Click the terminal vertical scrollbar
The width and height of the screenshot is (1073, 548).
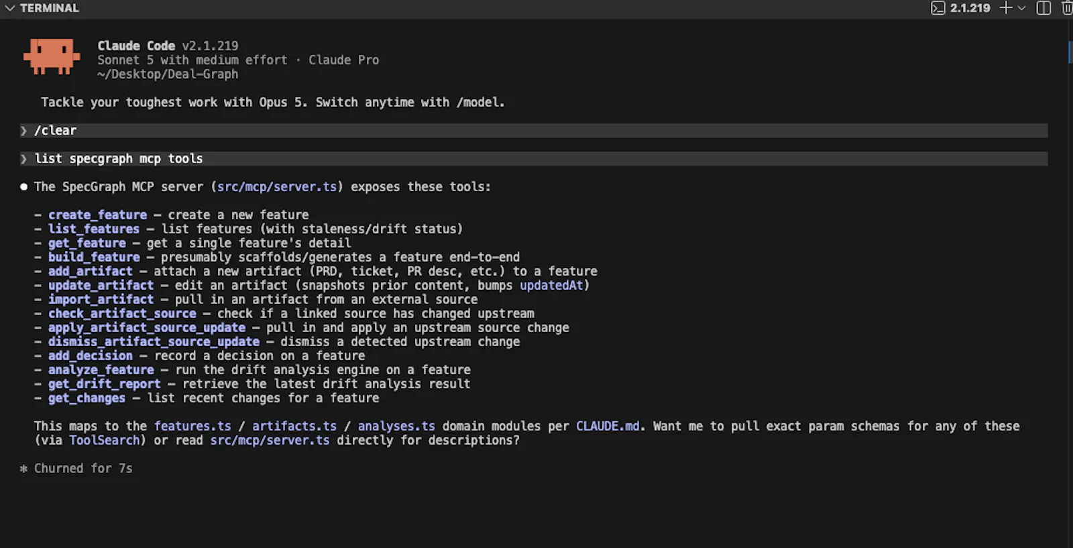(1070, 52)
